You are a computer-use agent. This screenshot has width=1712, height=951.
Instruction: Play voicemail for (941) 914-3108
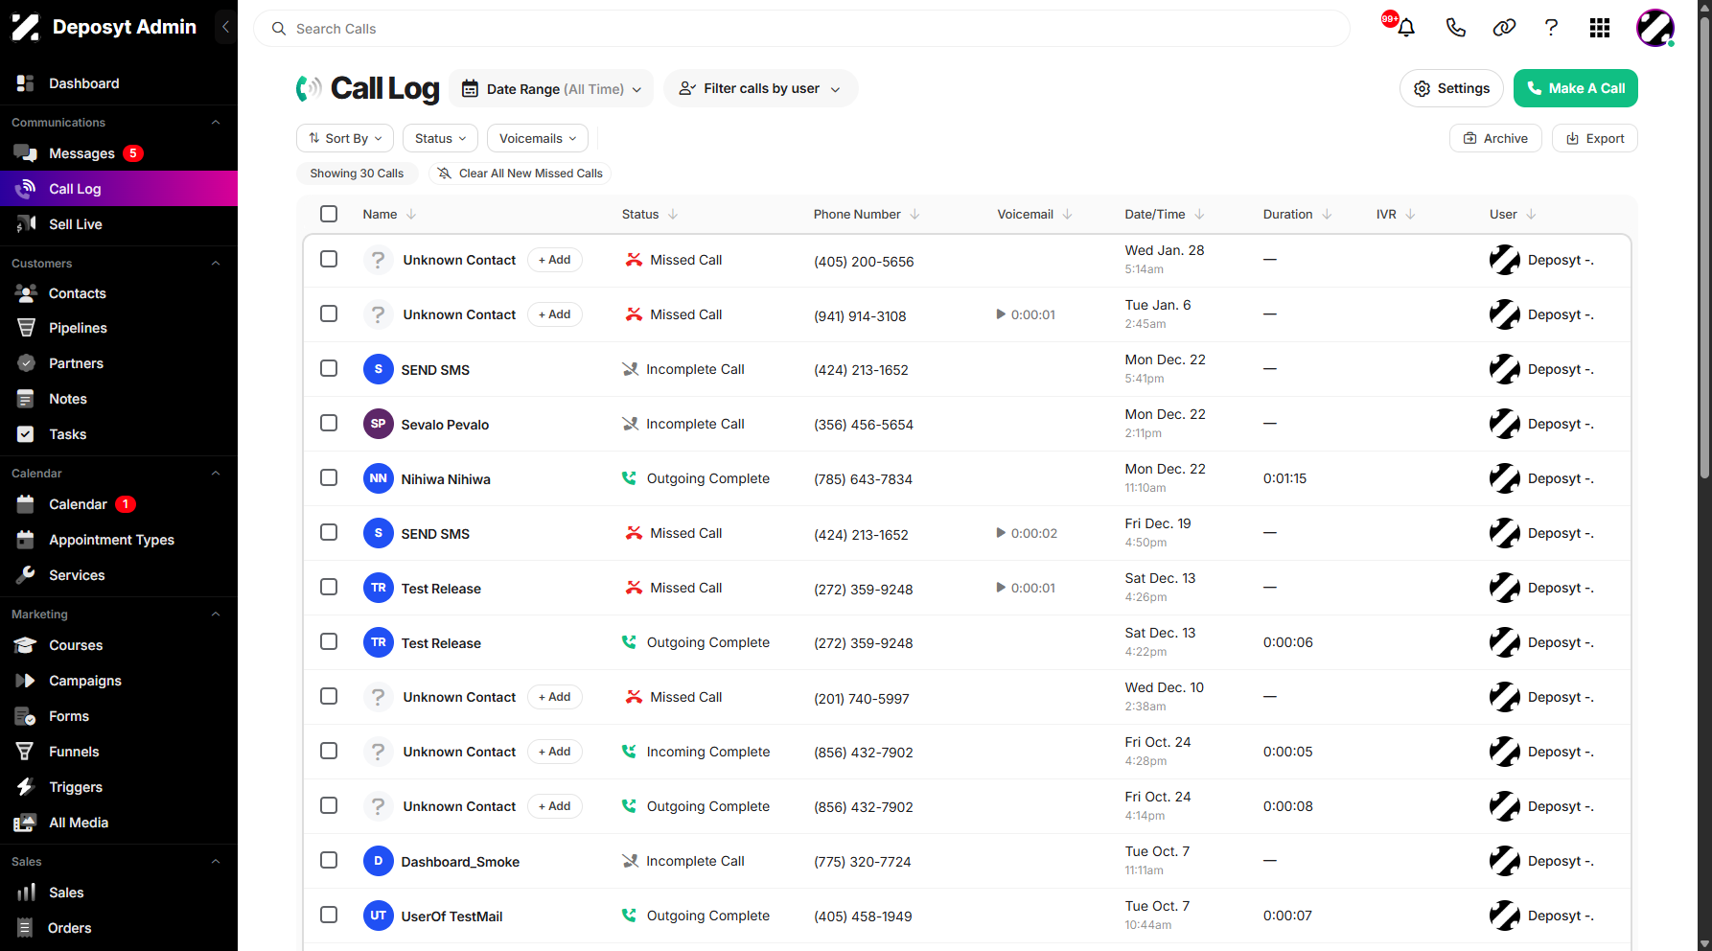(x=1001, y=314)
